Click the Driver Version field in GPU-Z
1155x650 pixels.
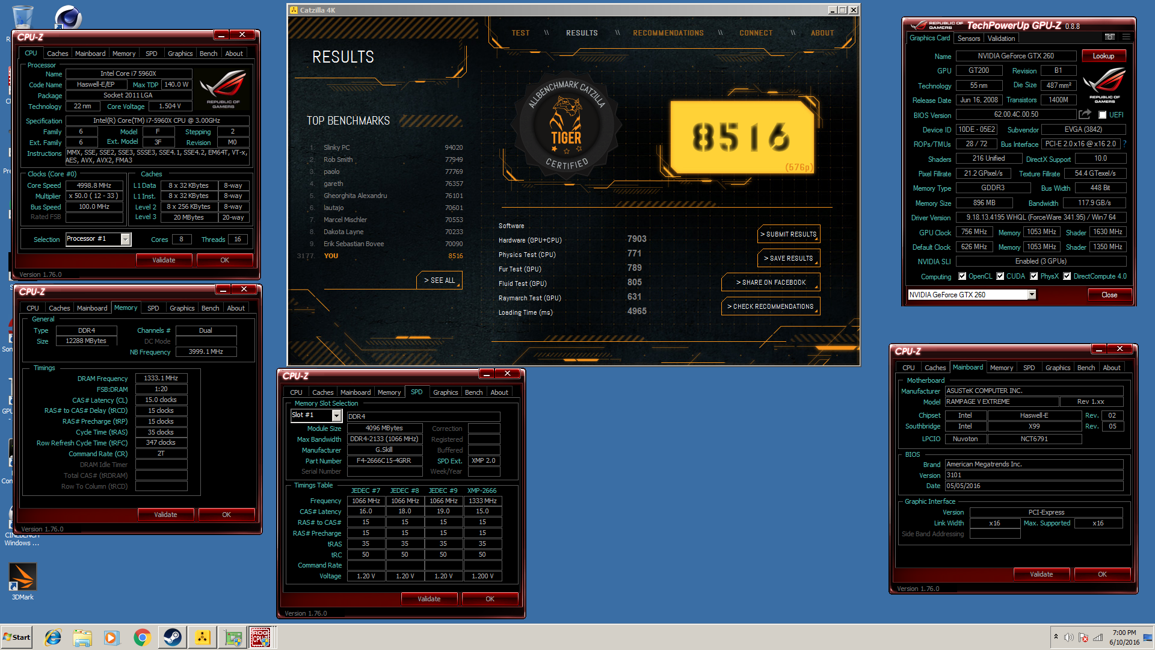tap(1041, 217)
